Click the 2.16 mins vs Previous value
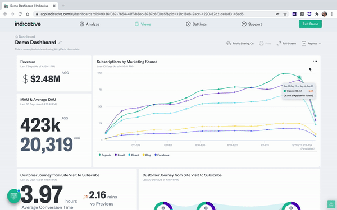This screenshot has width=337, height=210. pyautogui.click(x=97, y=195)
